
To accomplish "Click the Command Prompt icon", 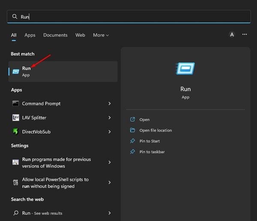I will point(16,103).
